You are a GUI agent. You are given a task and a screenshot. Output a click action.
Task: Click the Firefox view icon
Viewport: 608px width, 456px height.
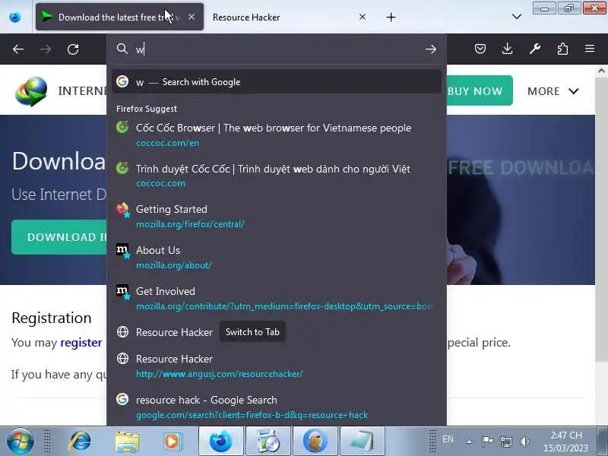pos(15,17)
